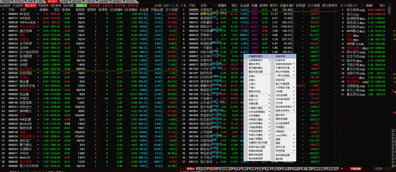396x172 pixels.
Task: Expand 扩展市场行情 submenu
Action: tap(283, 68)
